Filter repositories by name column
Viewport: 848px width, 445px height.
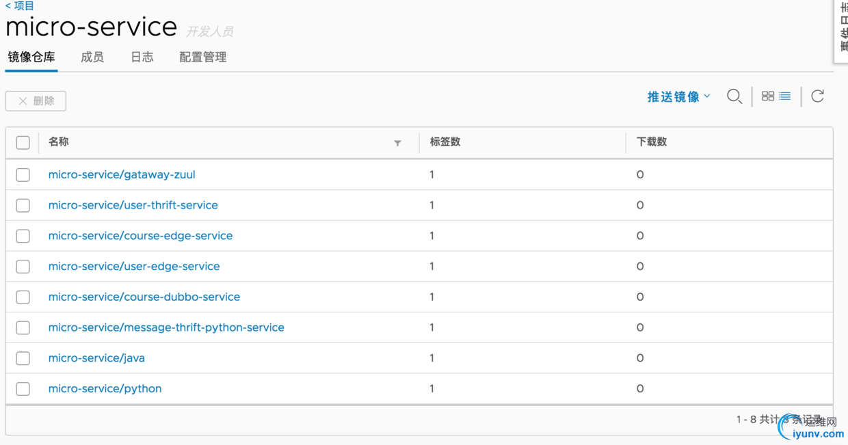pos(397,143)
